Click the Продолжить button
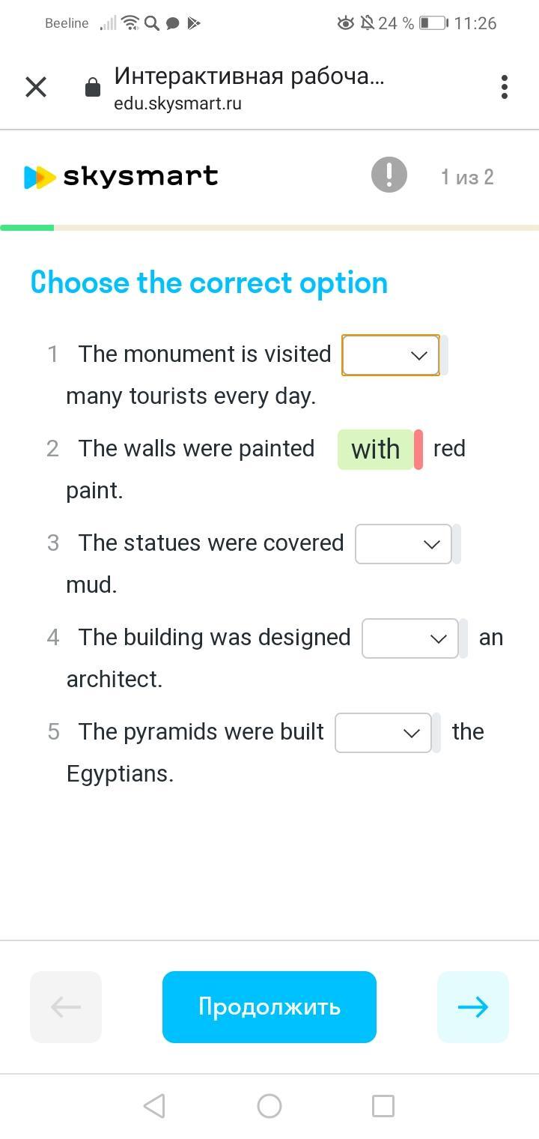The height and width of the screenshot is (1139, 539). click(269, 1006)
